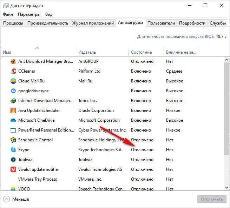
Task: Click the Отключить button
Action: (x=212, y=199)
